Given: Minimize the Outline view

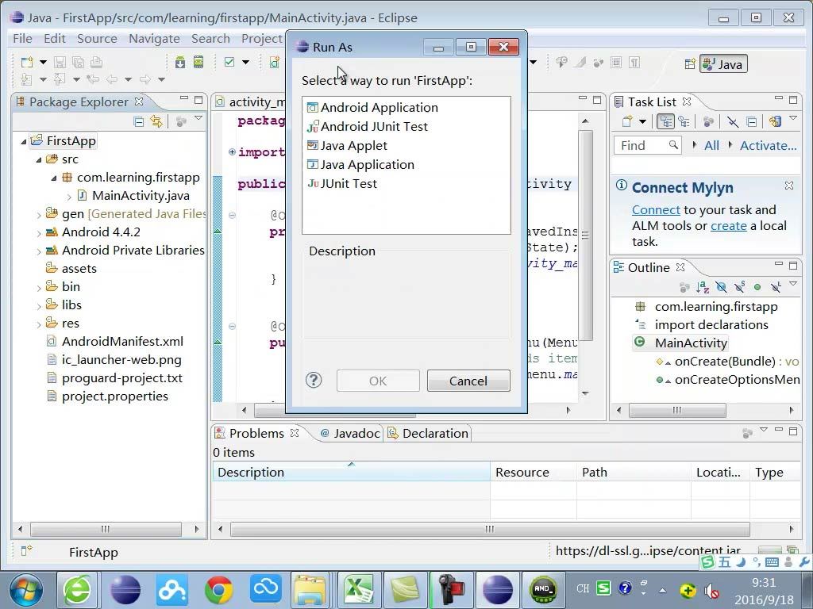Looking at the screenshot, I should click(x=779, y=265).
